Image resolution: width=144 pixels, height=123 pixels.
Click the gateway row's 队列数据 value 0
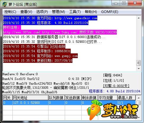tap(56, 103)
